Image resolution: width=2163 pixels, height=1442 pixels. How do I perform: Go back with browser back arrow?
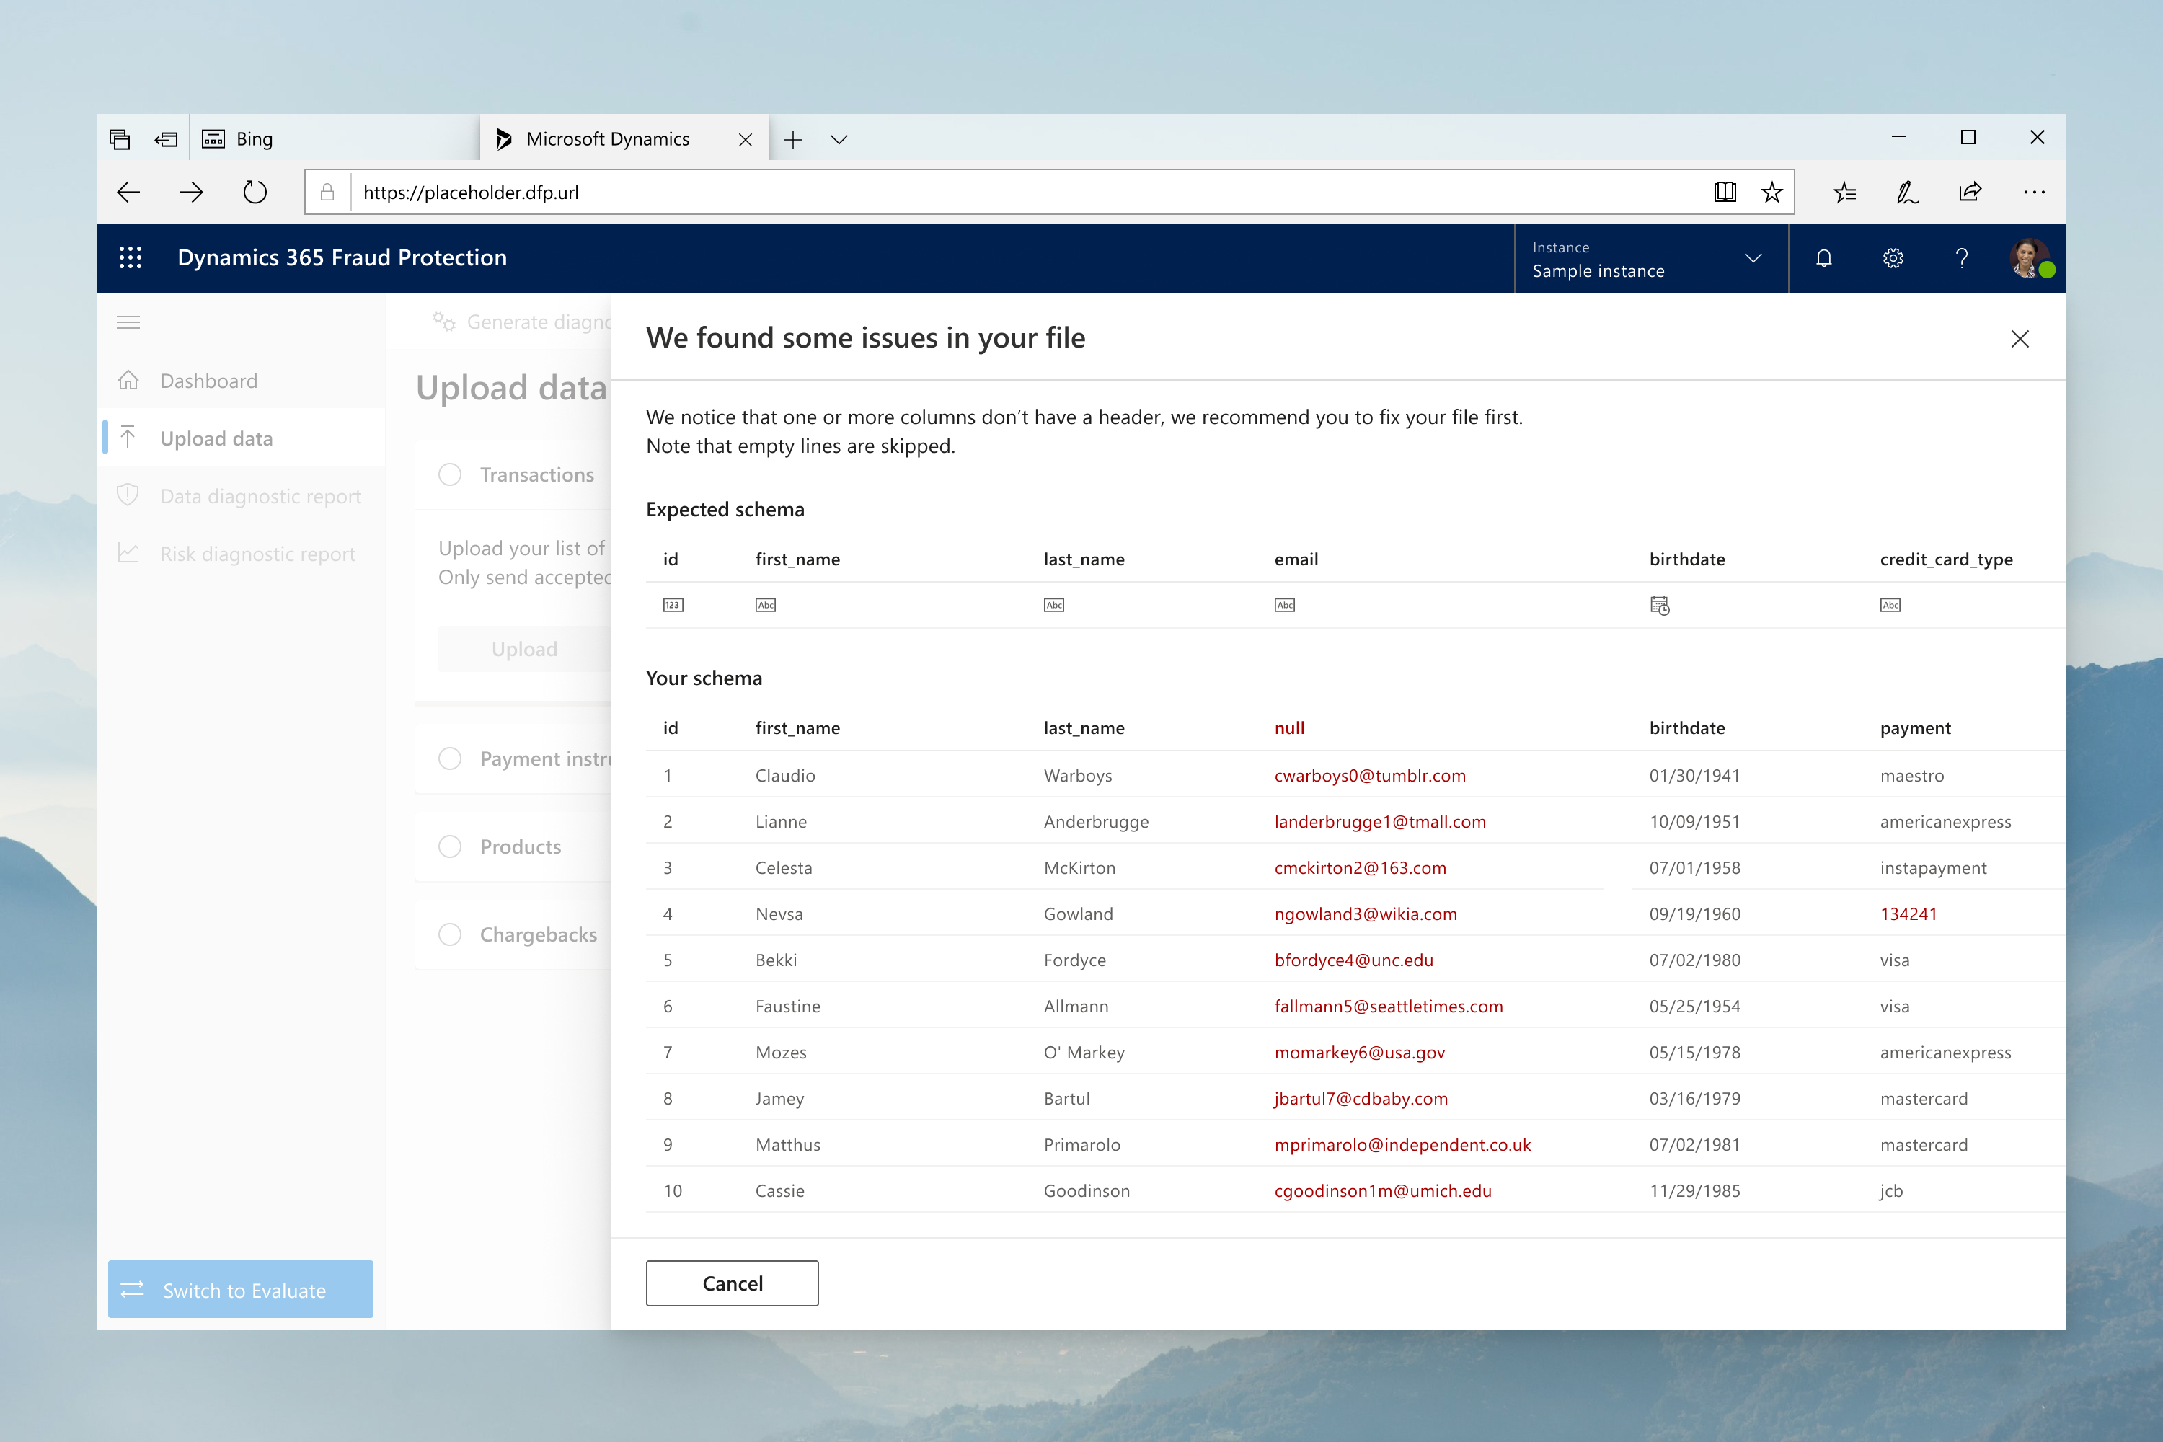coord(129,193)
